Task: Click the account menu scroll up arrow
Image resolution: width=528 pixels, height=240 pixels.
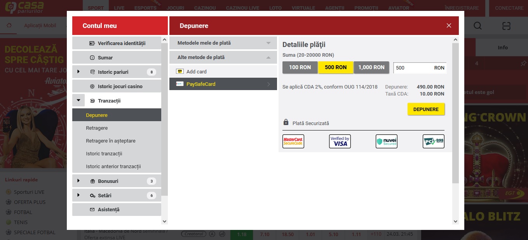Action: [164, 40]
